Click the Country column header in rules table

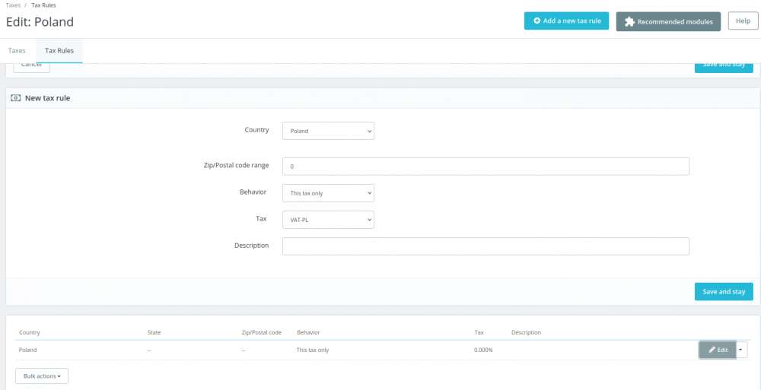[30, 332]
